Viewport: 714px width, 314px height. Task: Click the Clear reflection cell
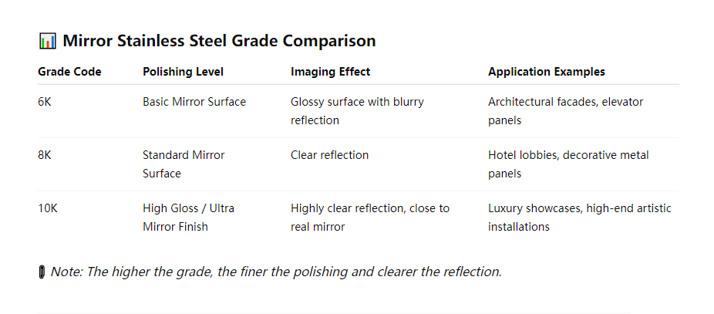pos(330,155)
